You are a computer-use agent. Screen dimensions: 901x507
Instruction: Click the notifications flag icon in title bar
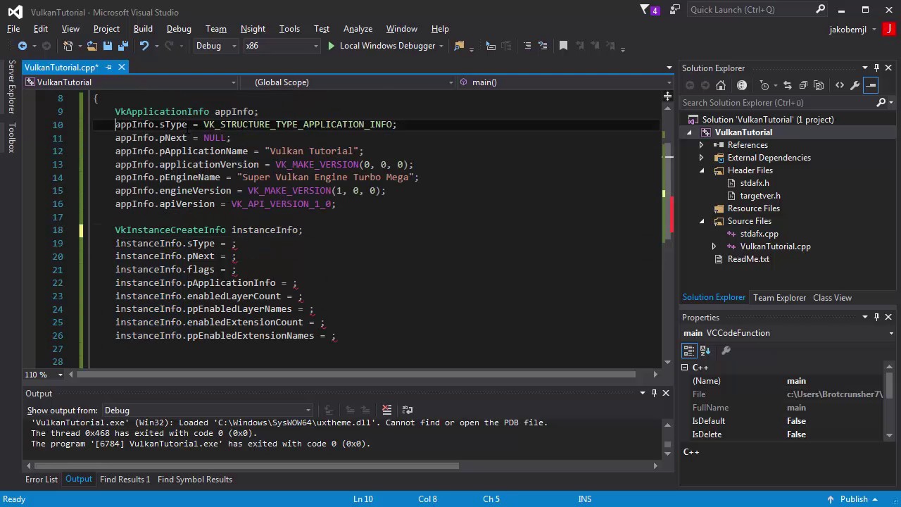click(x=645, y=10)
